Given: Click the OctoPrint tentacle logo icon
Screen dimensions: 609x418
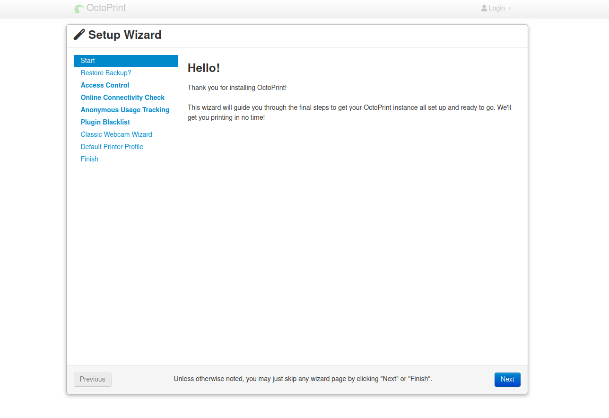Looking at the screenshot, I should (79, 9).
